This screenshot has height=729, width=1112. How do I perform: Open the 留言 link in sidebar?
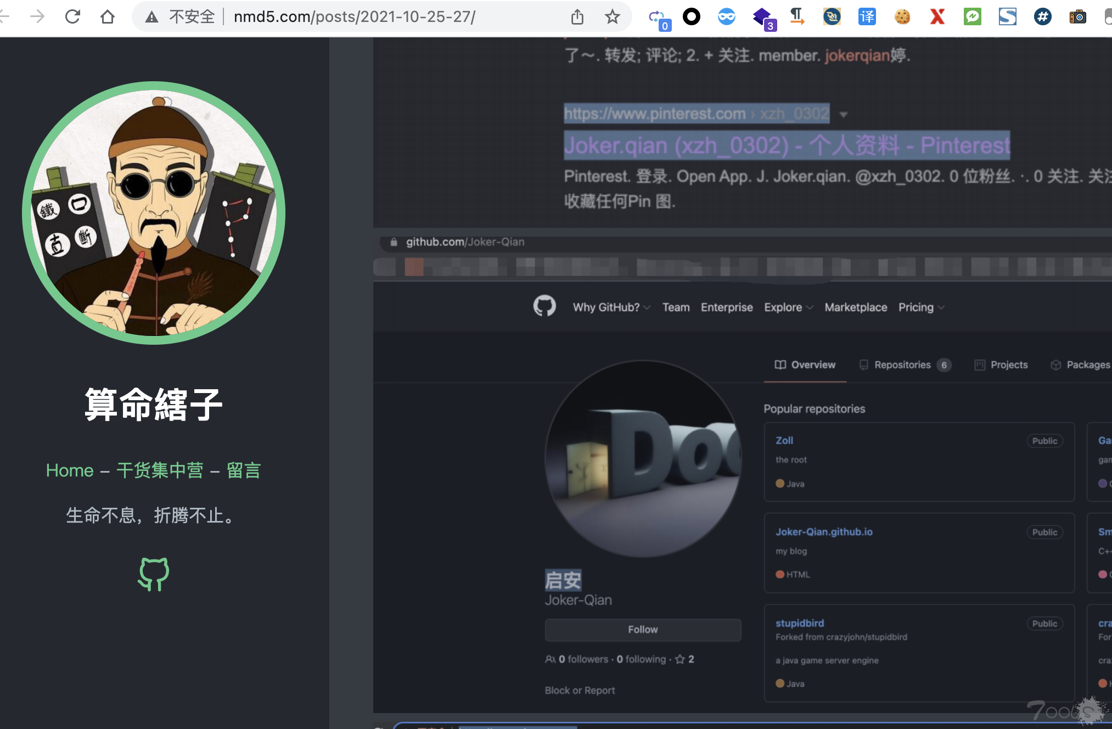pos(244,470)
